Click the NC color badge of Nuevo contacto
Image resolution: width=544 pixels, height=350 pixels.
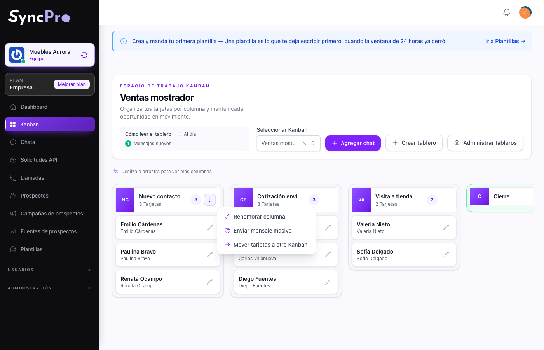tap(125, 200)
